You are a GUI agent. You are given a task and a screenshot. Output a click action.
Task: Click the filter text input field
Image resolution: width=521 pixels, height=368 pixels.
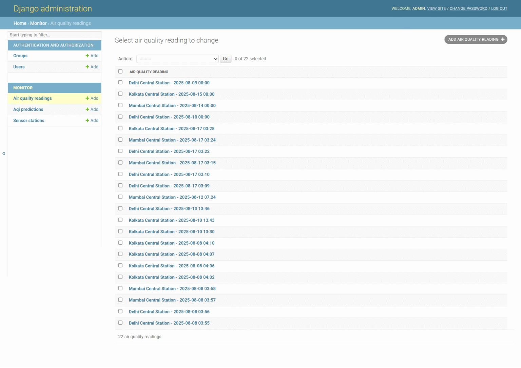54,35
